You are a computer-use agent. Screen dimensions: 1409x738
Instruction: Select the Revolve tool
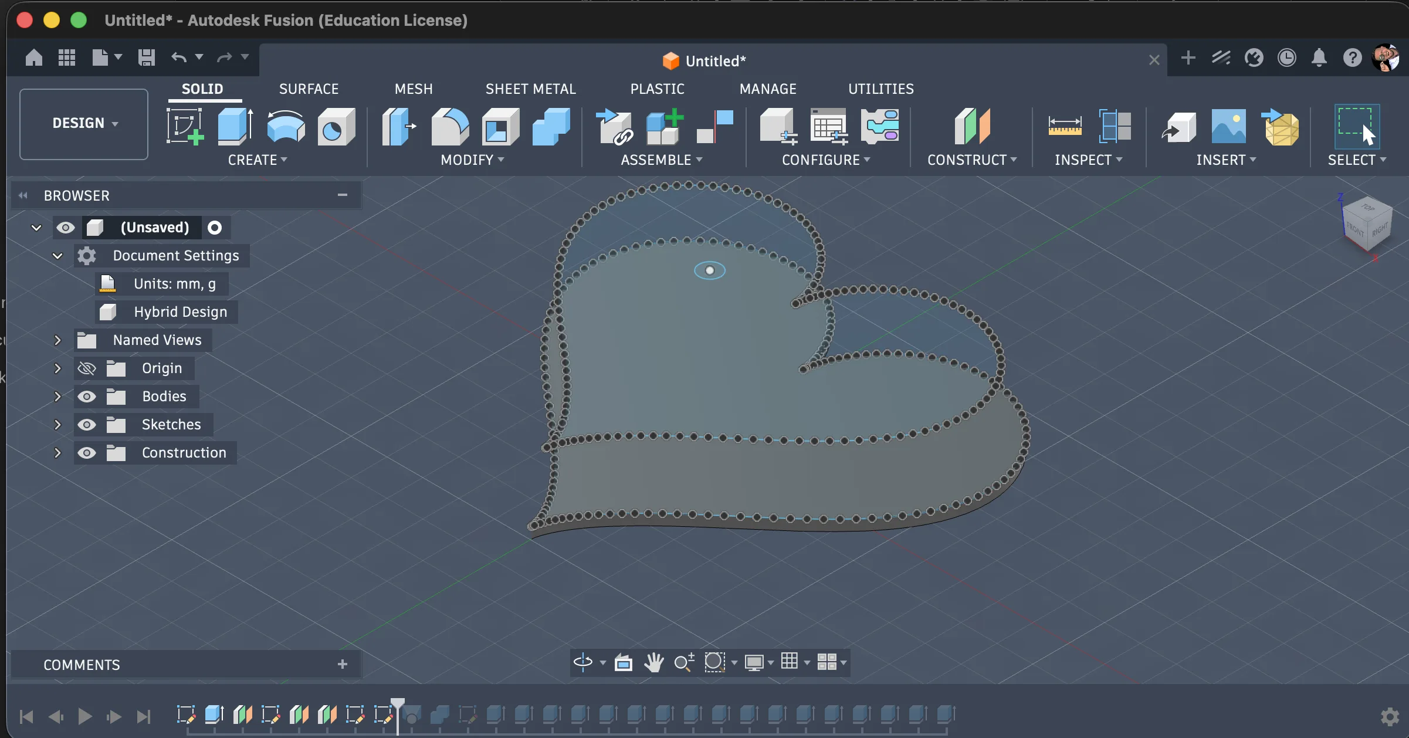point(286,126)
